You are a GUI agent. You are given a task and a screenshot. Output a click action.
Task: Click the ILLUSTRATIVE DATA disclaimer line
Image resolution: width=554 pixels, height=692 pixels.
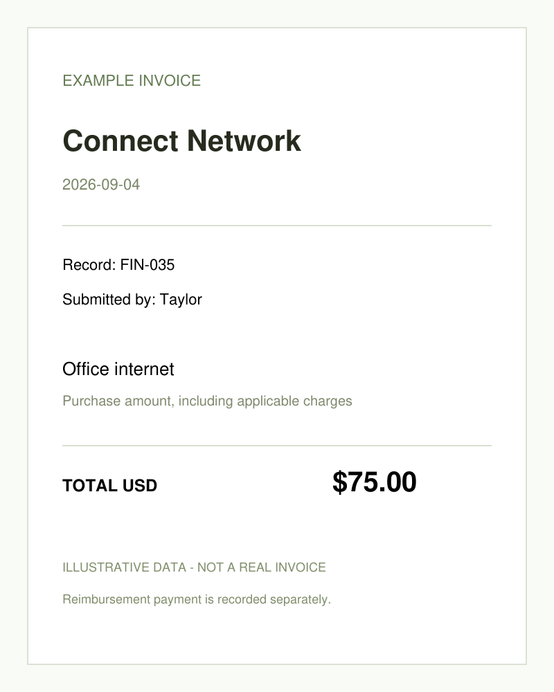point(194,567)
